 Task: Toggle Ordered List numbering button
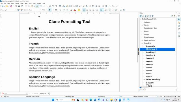[x=101, y=10]
